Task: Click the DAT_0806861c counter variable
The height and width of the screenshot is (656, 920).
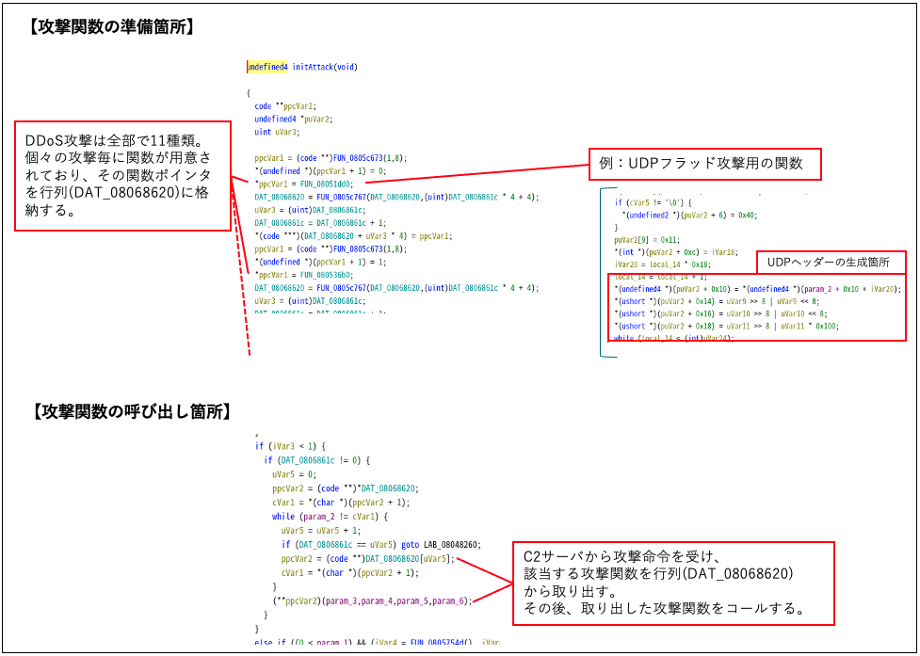Action: coord(279,223)
